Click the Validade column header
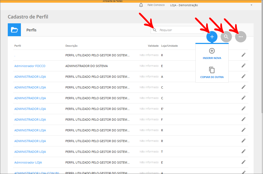 (153, 46)
